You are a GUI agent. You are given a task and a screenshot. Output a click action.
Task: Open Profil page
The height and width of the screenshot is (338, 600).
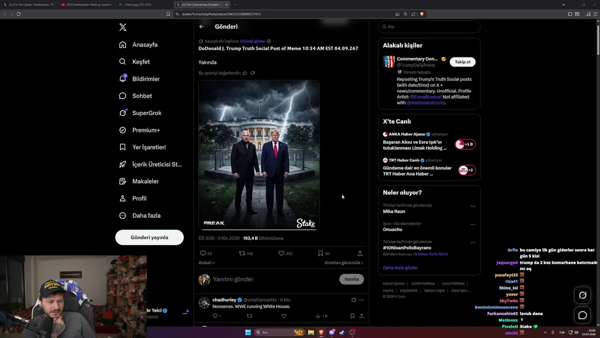(x=133, y=199)
